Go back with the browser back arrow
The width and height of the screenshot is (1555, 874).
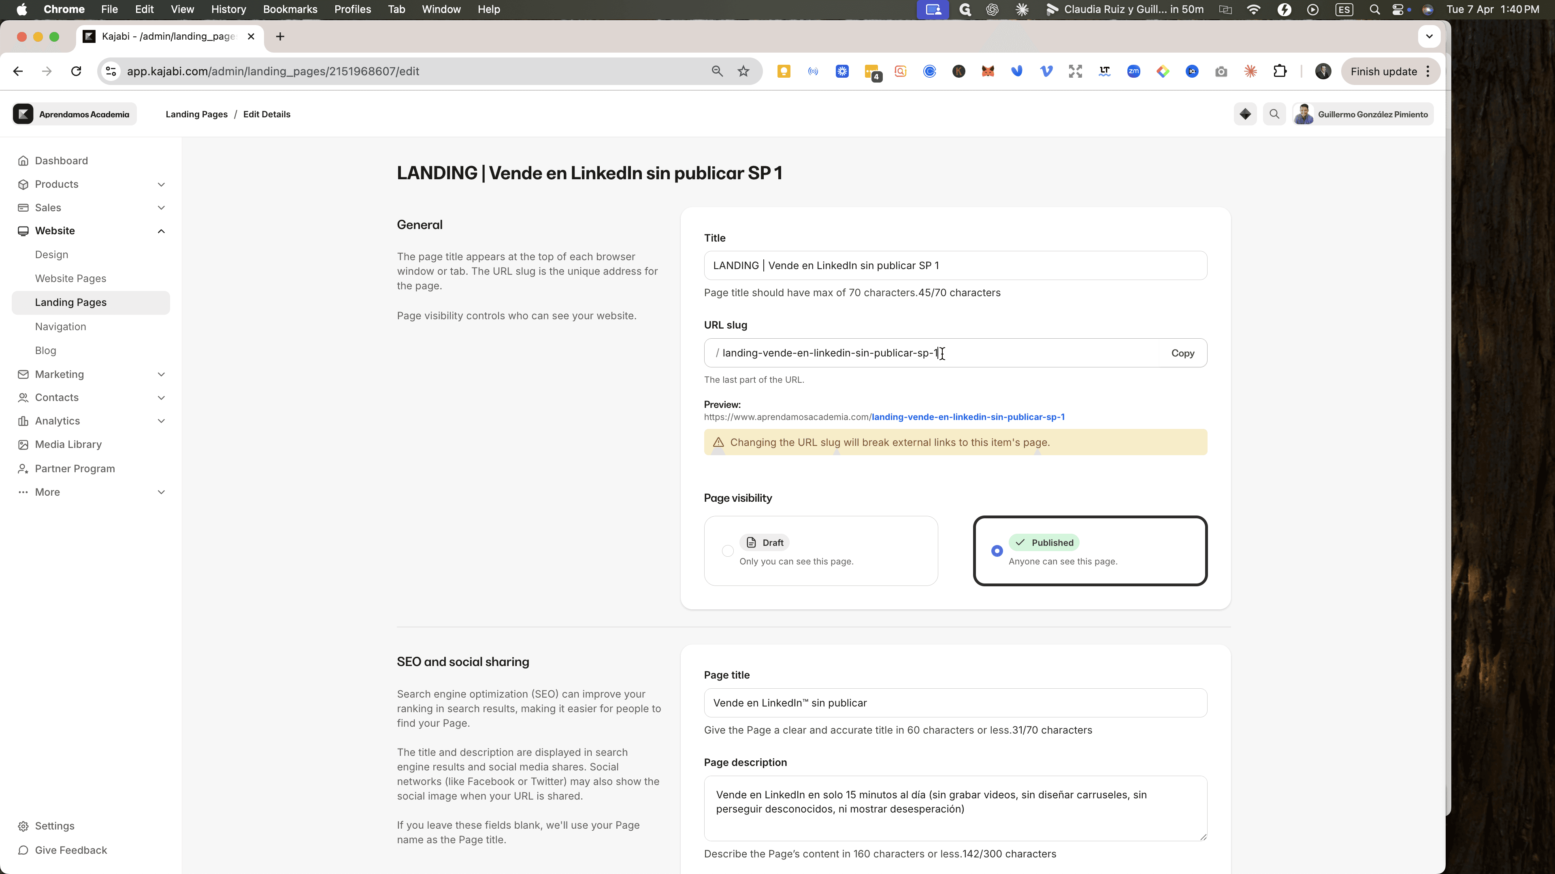pyautogui.click(x=18, y=71)
